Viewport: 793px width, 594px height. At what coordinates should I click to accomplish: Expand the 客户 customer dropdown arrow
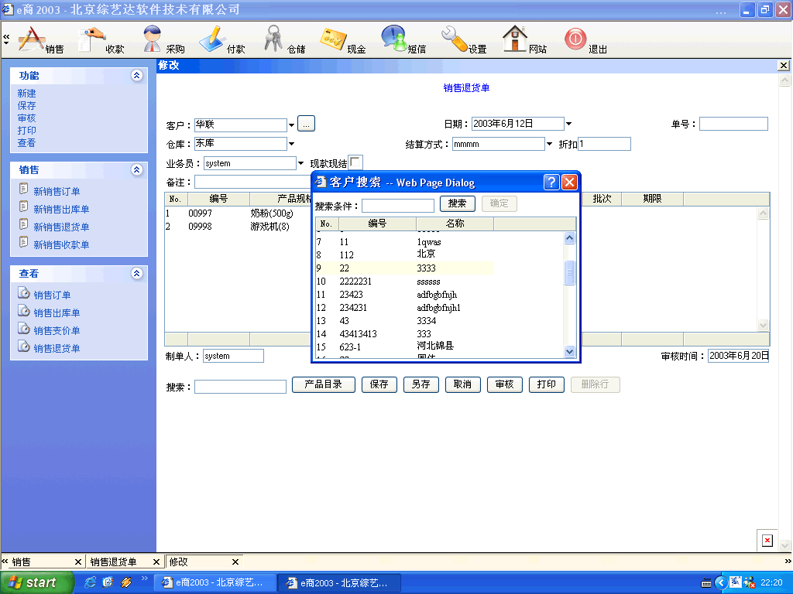[292, 125]
